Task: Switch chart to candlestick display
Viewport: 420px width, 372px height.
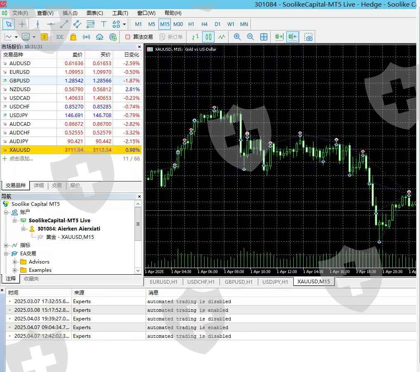Action: 208,37
